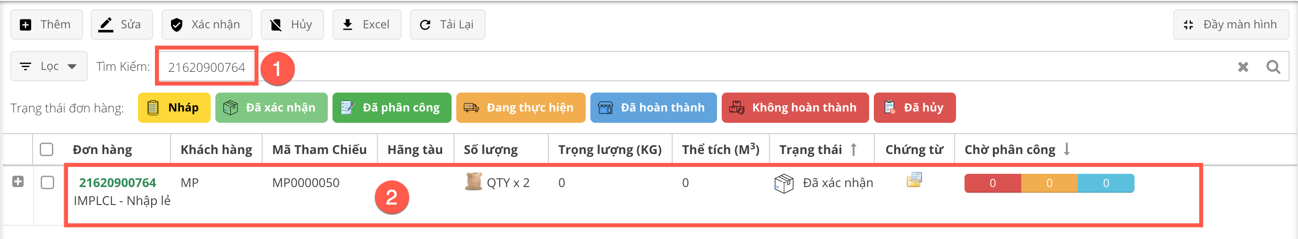Filter orders by Đã xác nhận status

[x=271, y=108]
